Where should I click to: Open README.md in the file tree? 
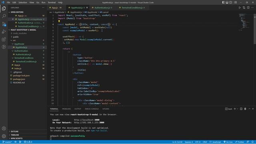(19, 83)
